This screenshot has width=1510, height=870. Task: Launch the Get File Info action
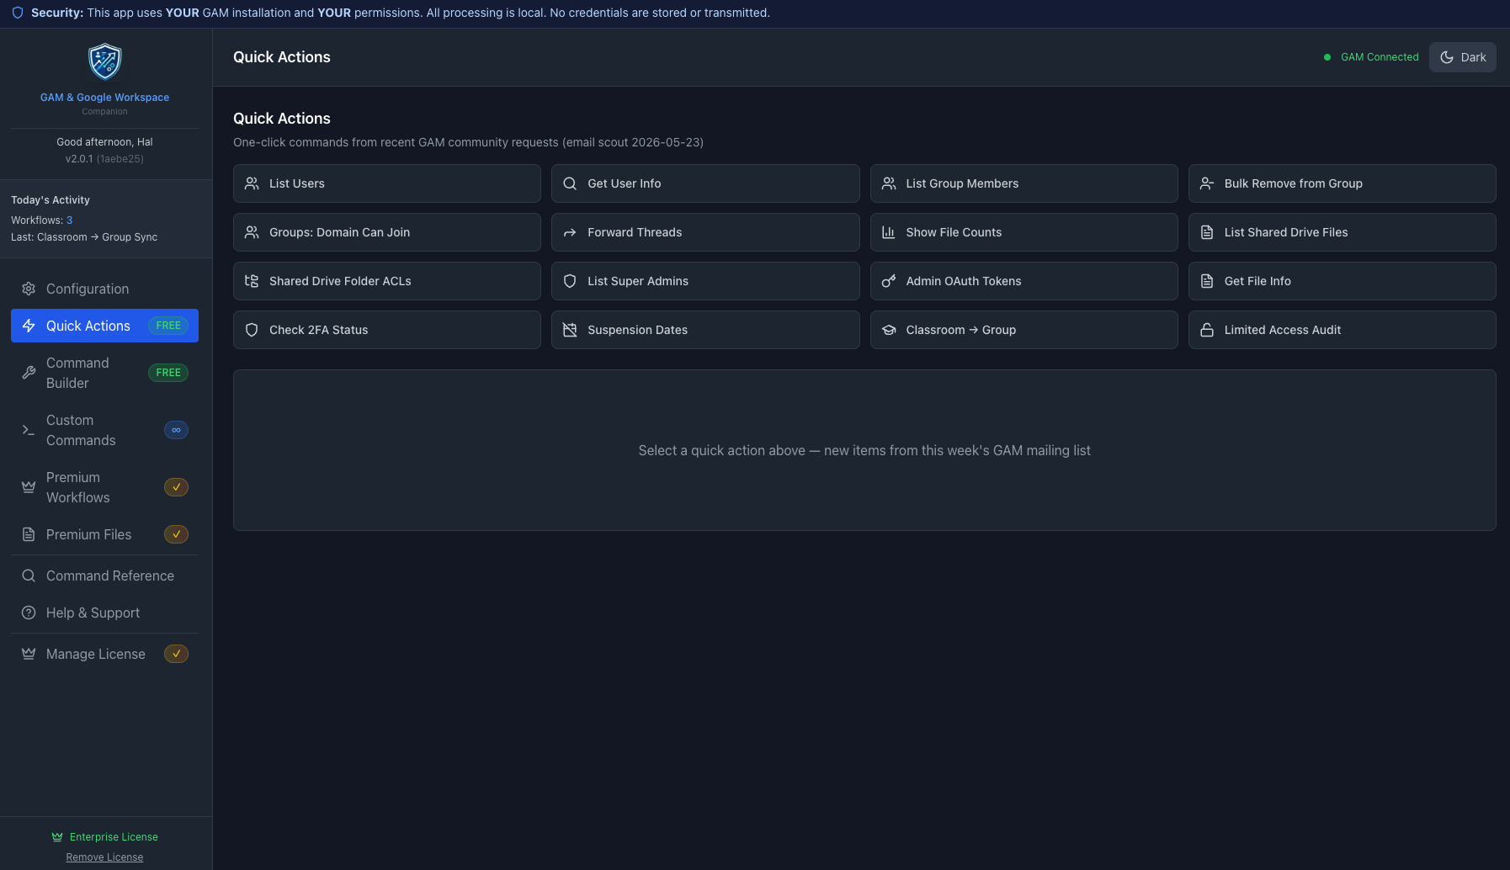1343,281
